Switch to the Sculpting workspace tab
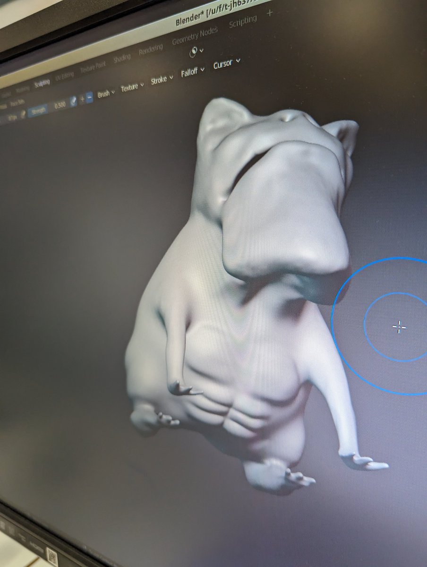This screenshot has width=427, height=567. (42, 84)
